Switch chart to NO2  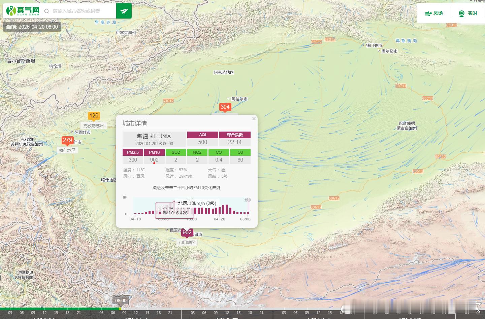(x=197, y=152)
